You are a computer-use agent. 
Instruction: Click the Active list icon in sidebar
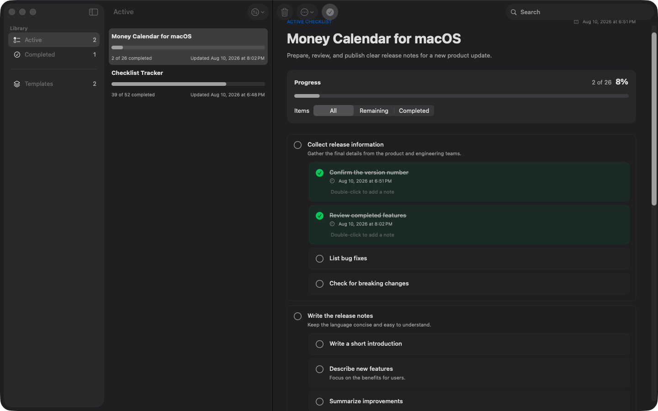point(17,40)
